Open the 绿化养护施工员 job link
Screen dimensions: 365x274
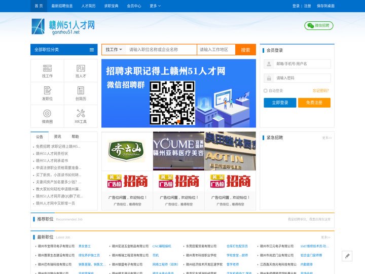pos(89,255)
